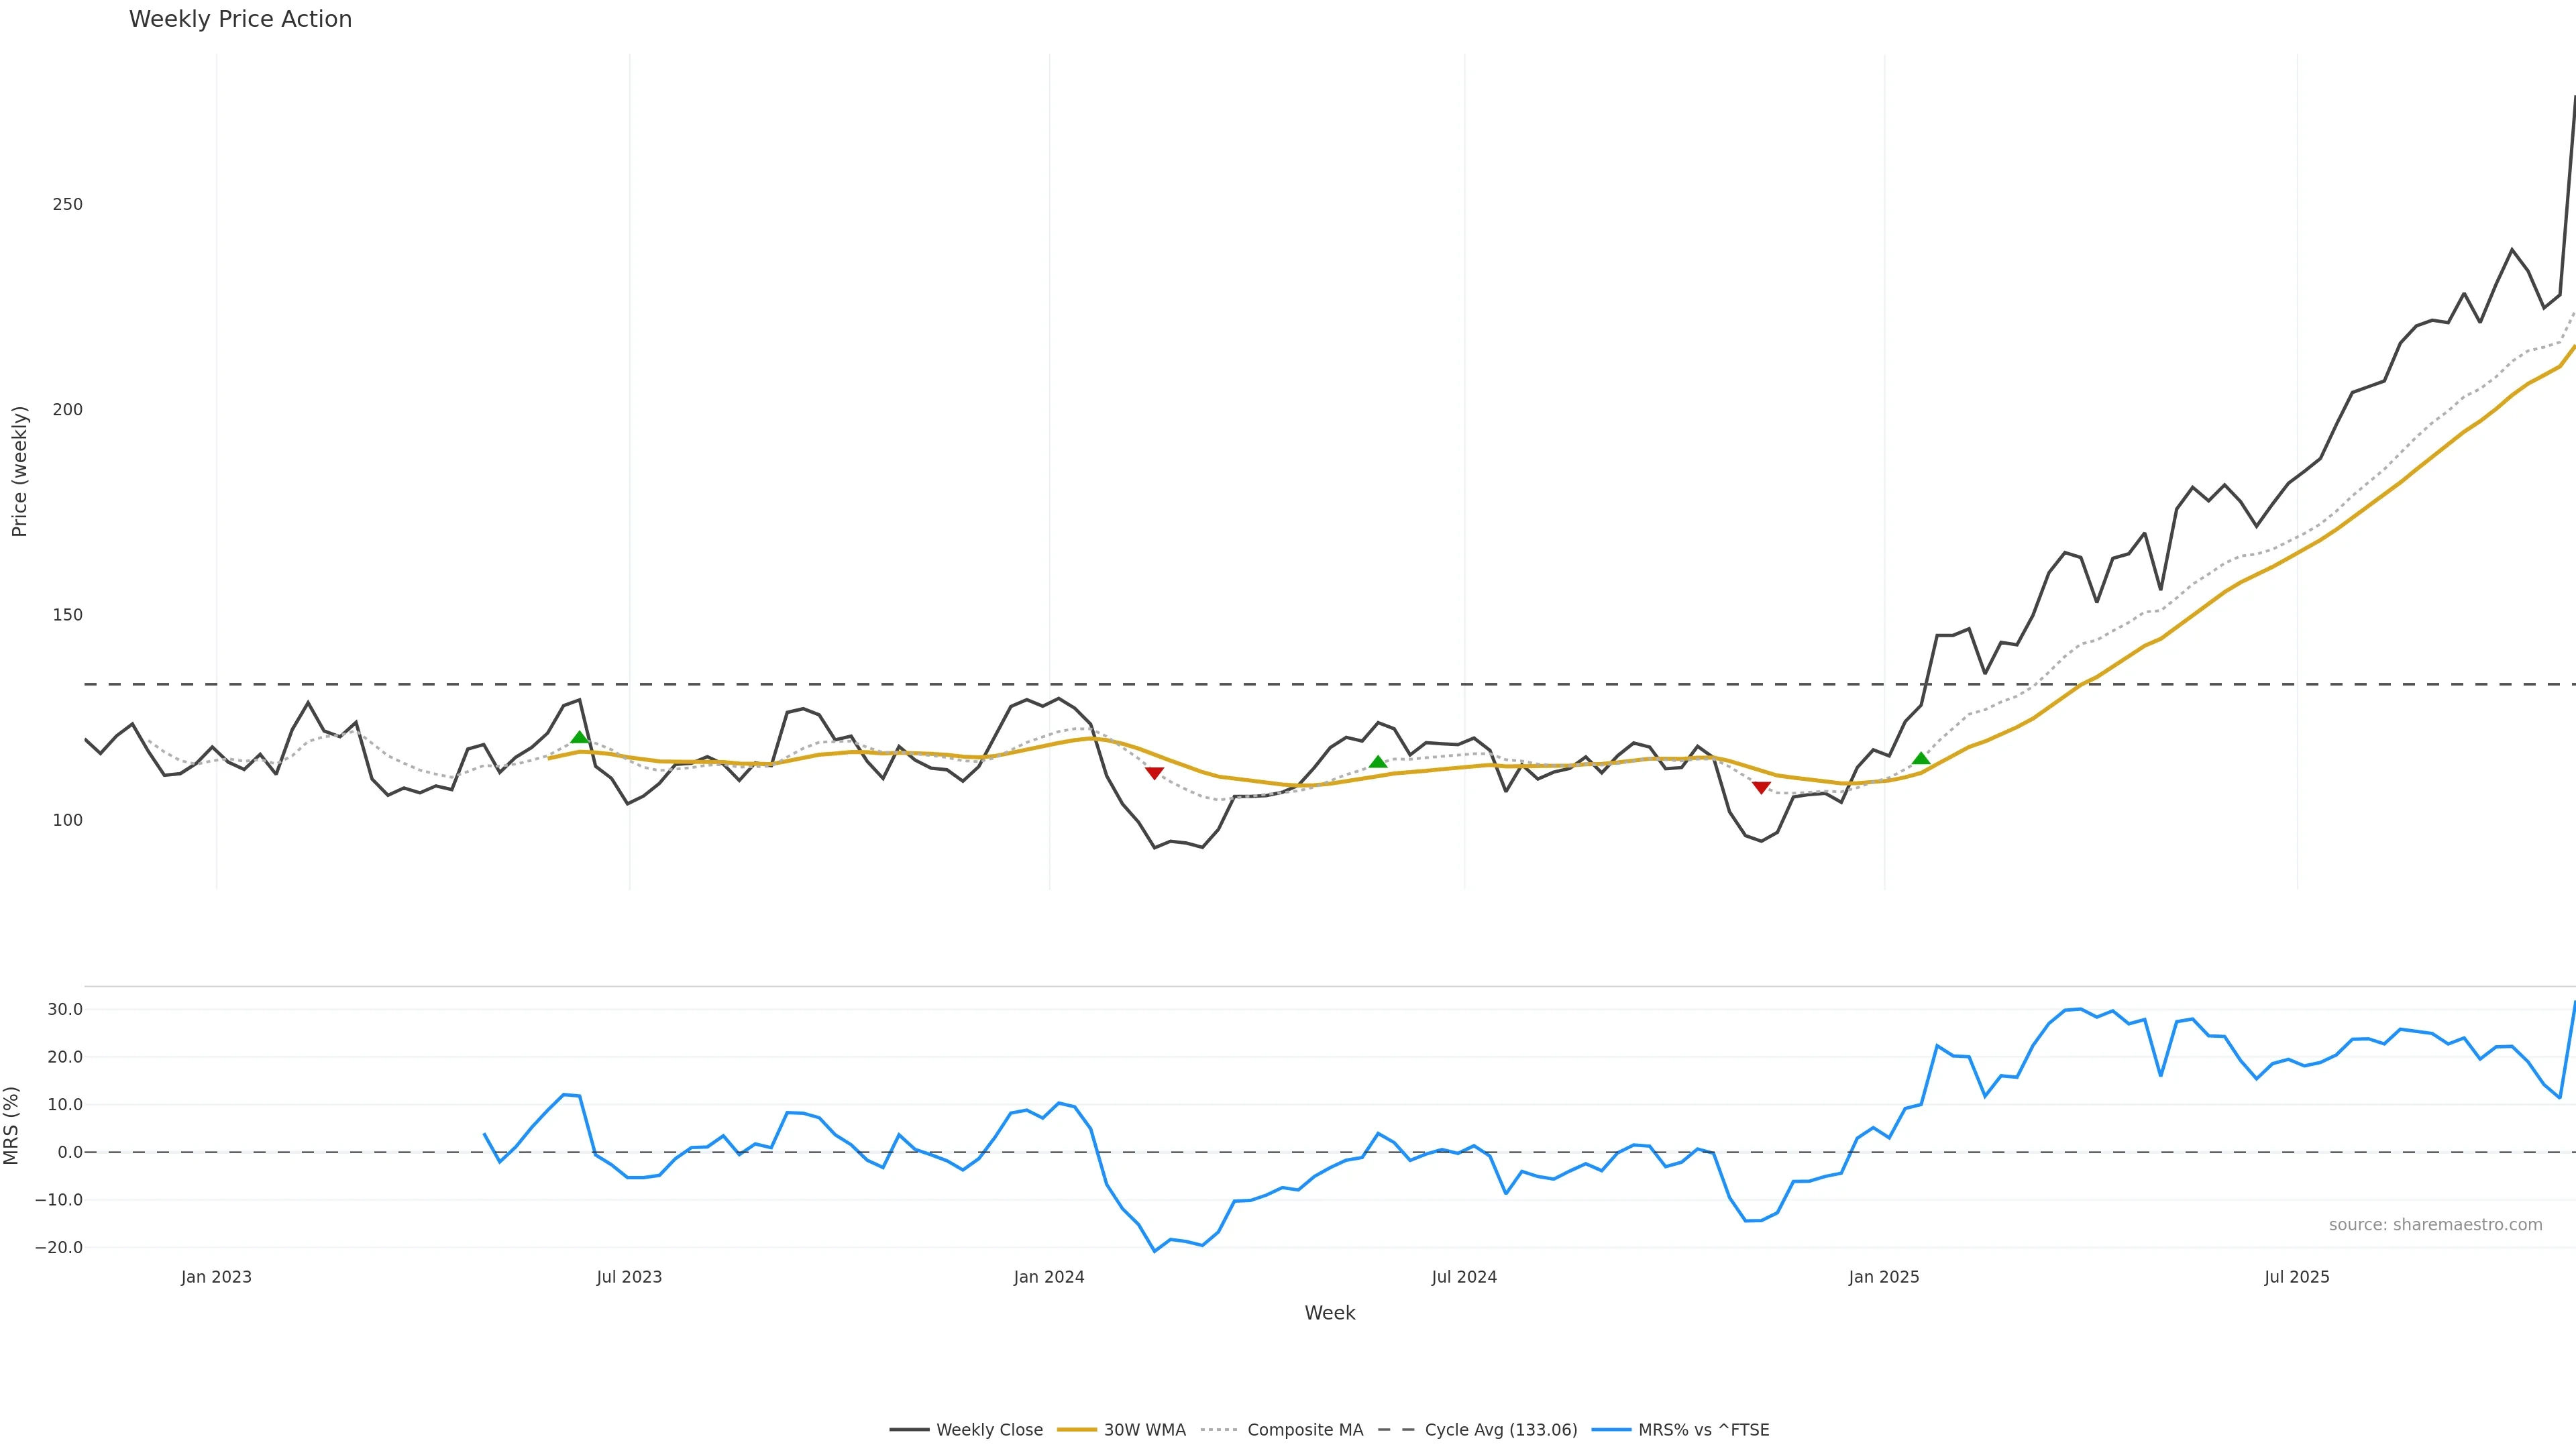Click the Week x-axis title
Viewport: 2576px width, 1449px height.
click(x=1329, y=1313)
